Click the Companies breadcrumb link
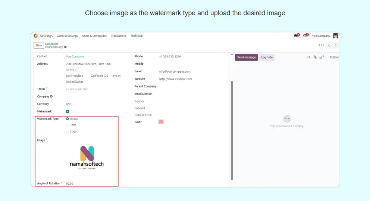This screenshot has width=370, height=201. click(x=51, y=44)
